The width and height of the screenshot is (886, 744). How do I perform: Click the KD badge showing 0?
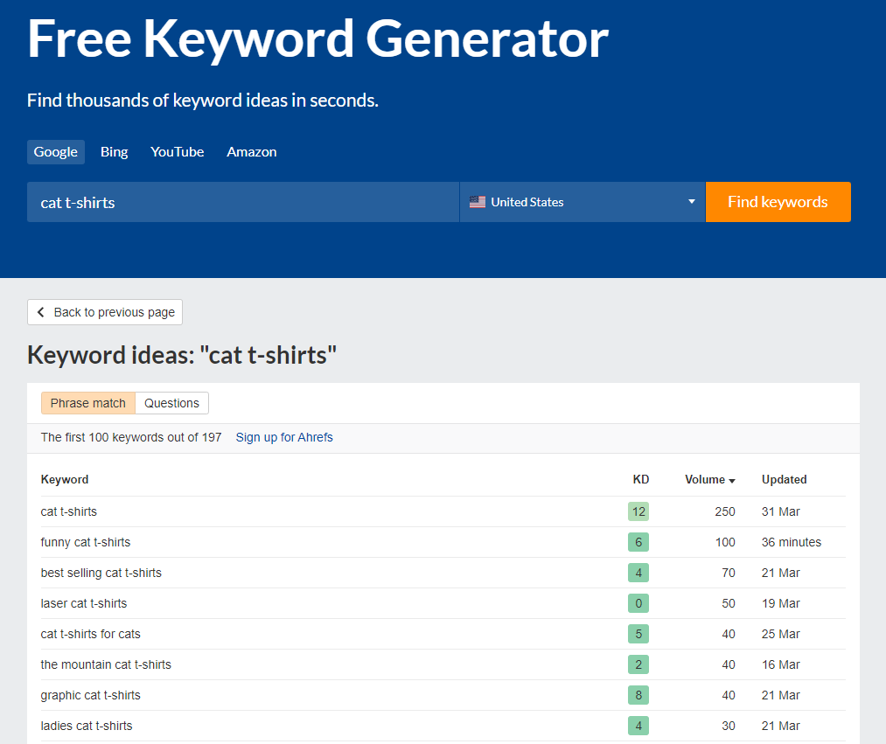point(638,603)
